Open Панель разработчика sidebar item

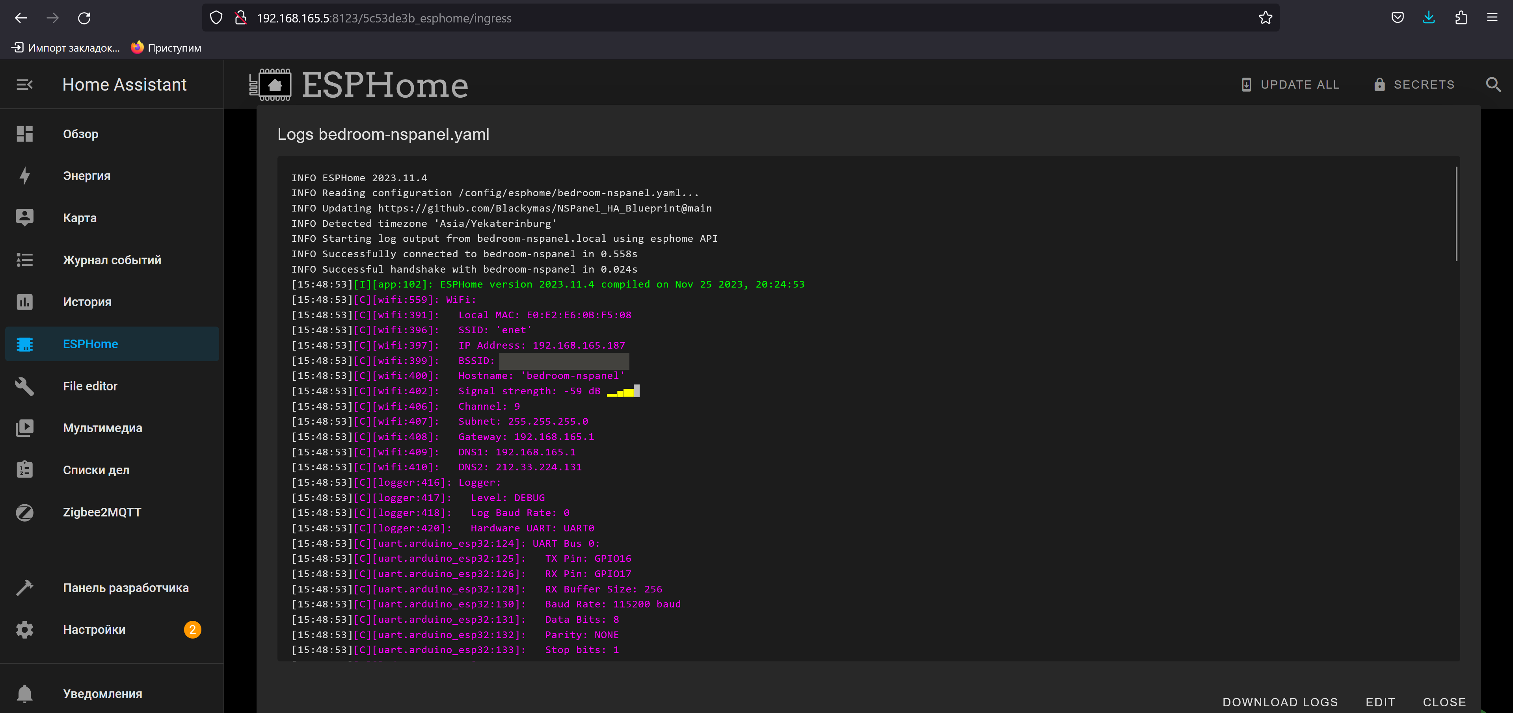tap(112, 587)
